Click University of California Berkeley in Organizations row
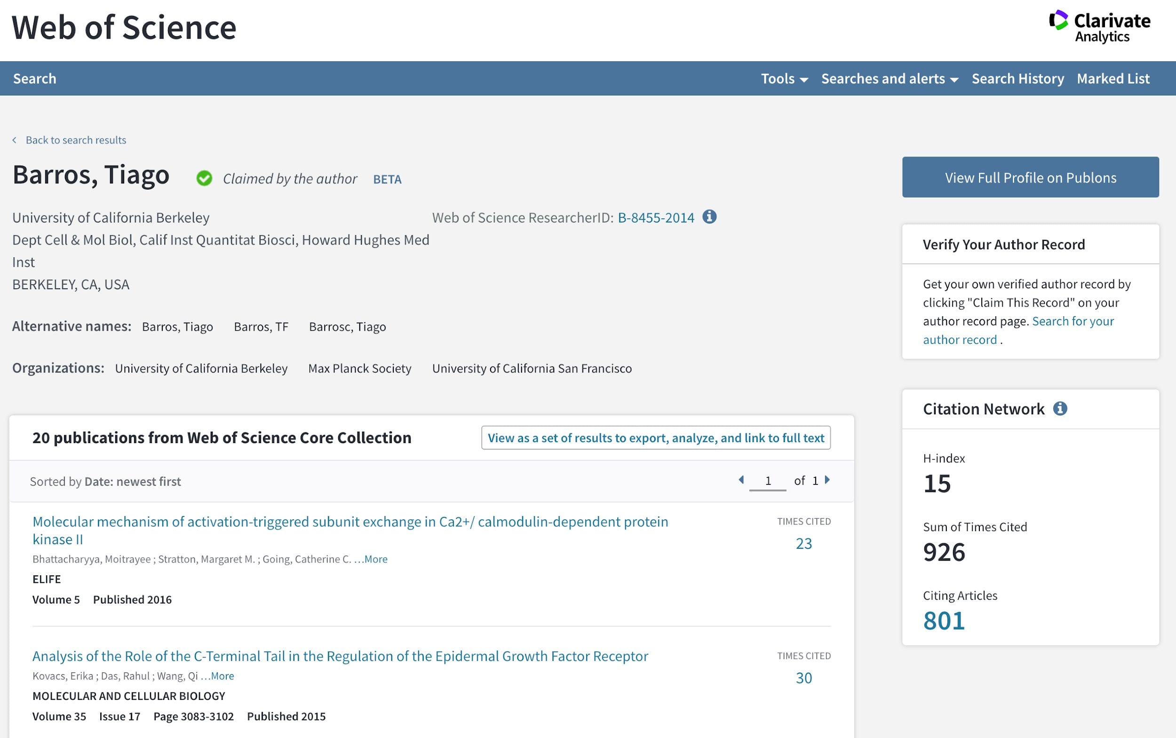Image resolution: width=1176 pixels, height=738 pixels. pyautogui.click(x=201, y=368)
